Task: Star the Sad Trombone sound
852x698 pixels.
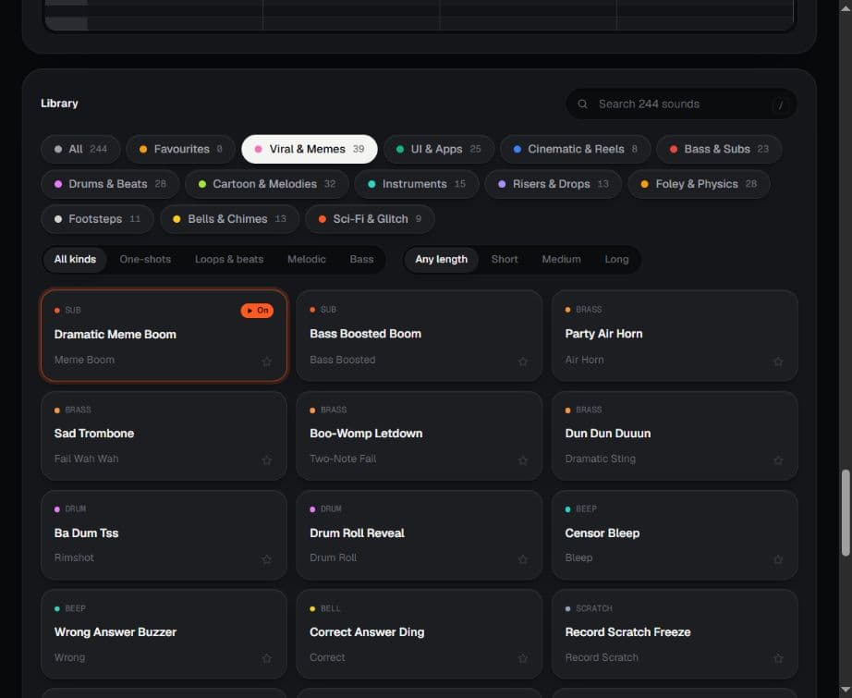Action: (x=267, y=460)
